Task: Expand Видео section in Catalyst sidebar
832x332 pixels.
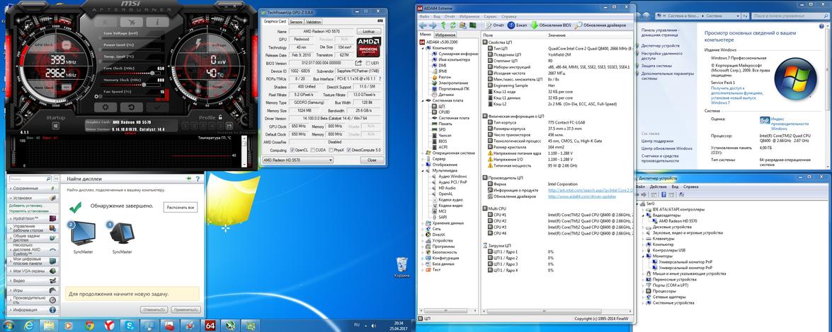Action: (x=32, y=280)
